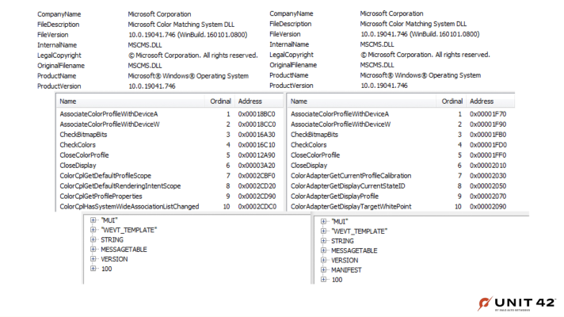This screenshot has width=564, height=317.
Task: Select CheckBitmapBits row in left export table
Action: pos(170,135)
